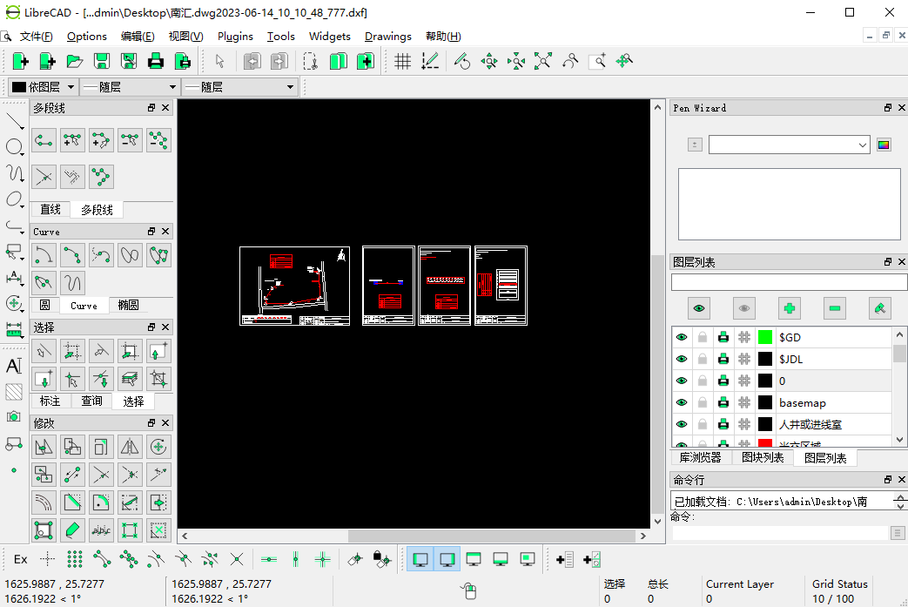Screen dimensions: 908x607
Task: Open the Widgets menu
Action: 329,36
